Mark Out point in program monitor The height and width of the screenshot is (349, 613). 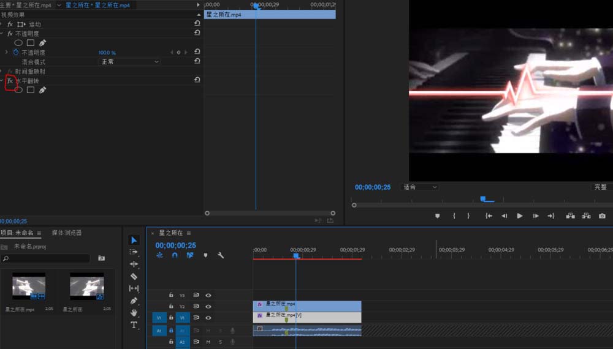[468, 216]
